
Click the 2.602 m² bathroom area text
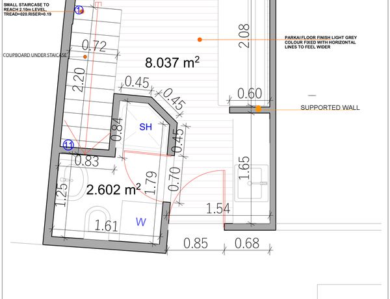click(114, 190)
